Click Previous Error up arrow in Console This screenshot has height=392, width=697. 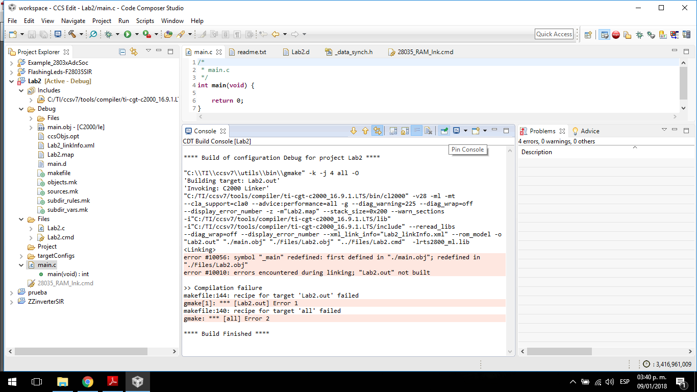click(x=365, y=131)
